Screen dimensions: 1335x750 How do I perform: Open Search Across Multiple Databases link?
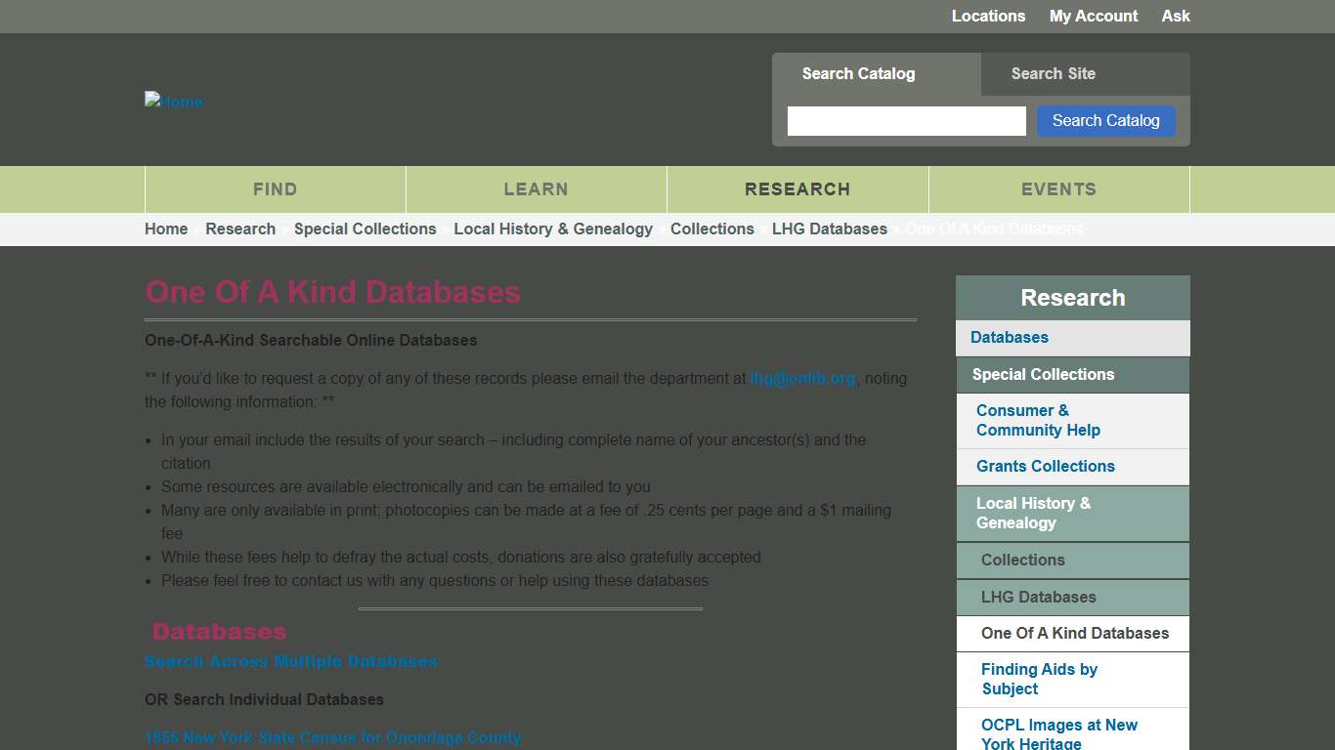290,661
